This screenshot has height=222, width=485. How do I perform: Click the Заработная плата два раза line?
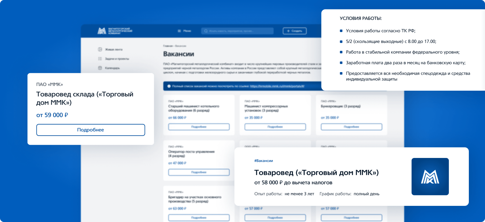(x=406, y=63)
